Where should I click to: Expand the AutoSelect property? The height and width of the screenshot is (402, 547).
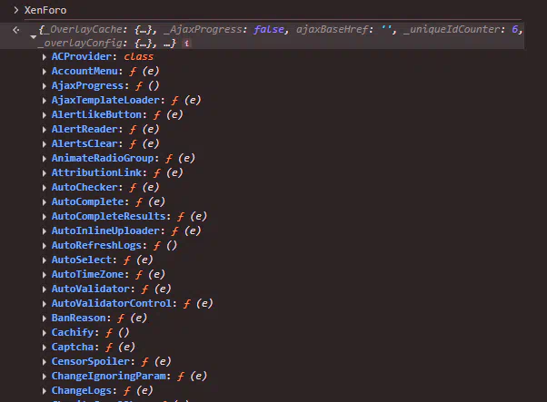coord(45,260)
